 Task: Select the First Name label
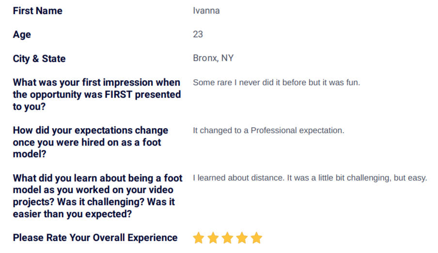[x=38, y=11]
